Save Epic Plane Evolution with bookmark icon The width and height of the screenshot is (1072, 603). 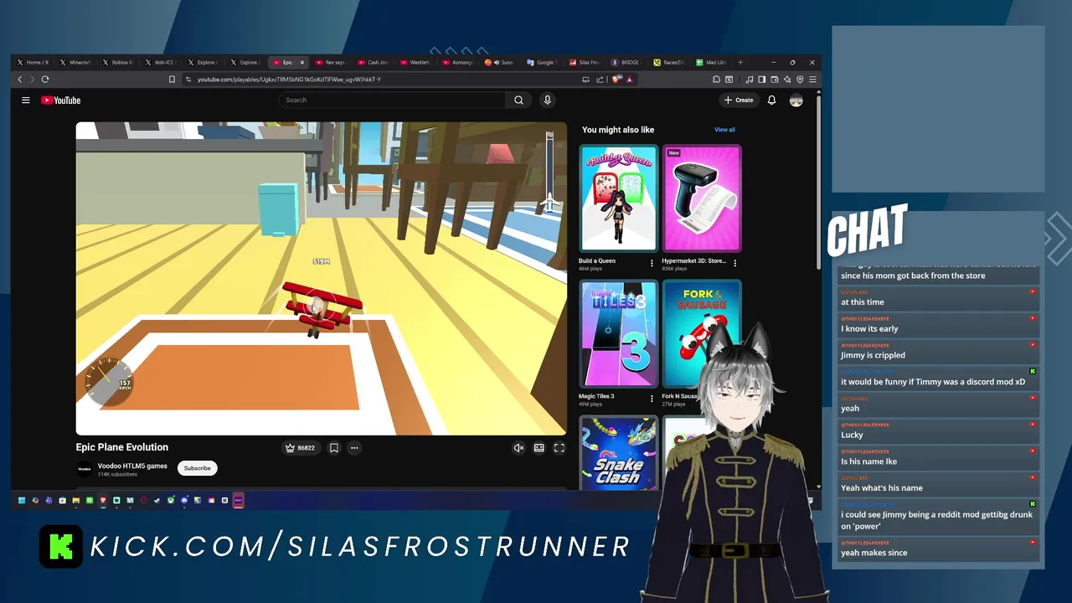coord(333,448)
